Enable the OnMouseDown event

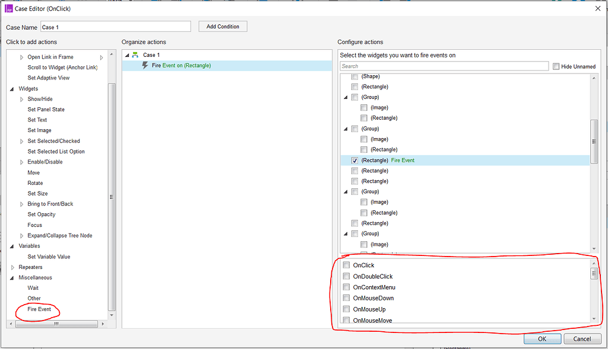coord(346,298)
